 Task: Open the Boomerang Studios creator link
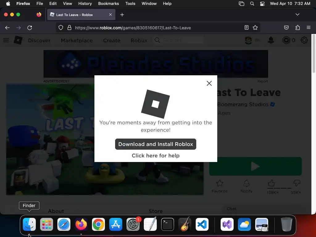coord(243,104)
